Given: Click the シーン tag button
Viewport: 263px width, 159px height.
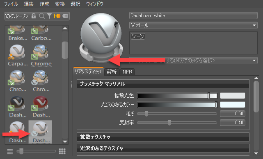Looking at the screenshot, I should (138, 36).
